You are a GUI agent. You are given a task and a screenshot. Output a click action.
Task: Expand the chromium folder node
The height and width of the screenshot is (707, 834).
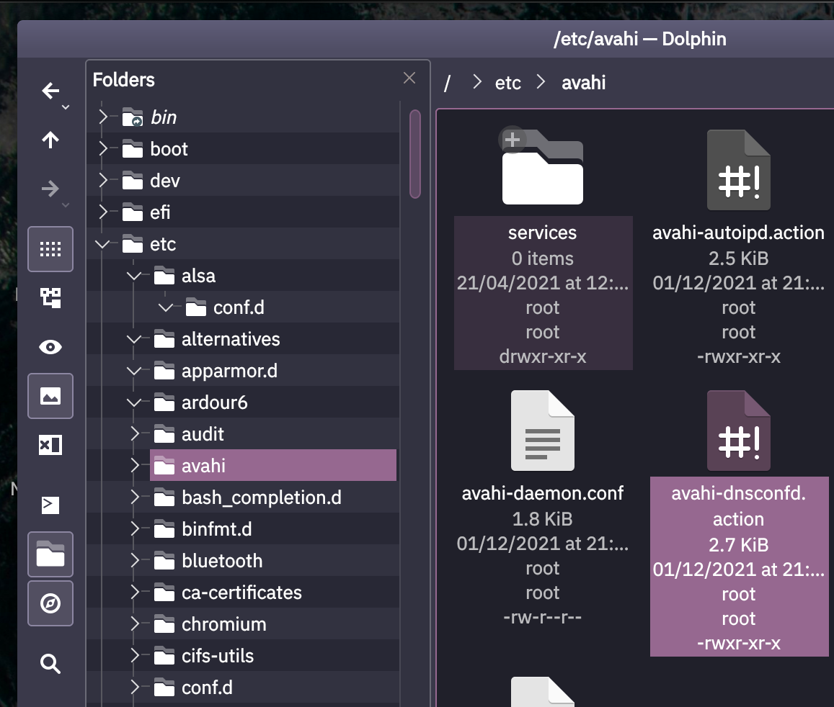[135, 624]
